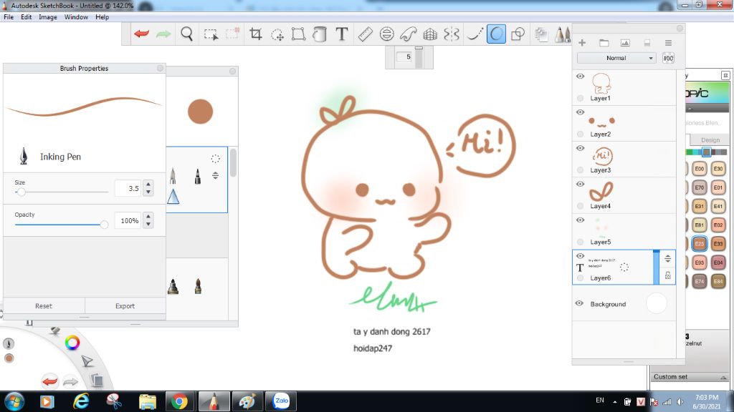Click the Redo green arrow in top toolbar
This screenshot has width=734, height=412.
[x=163, y=34]
